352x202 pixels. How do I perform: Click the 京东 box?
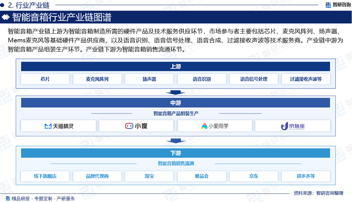pos(254,176)
